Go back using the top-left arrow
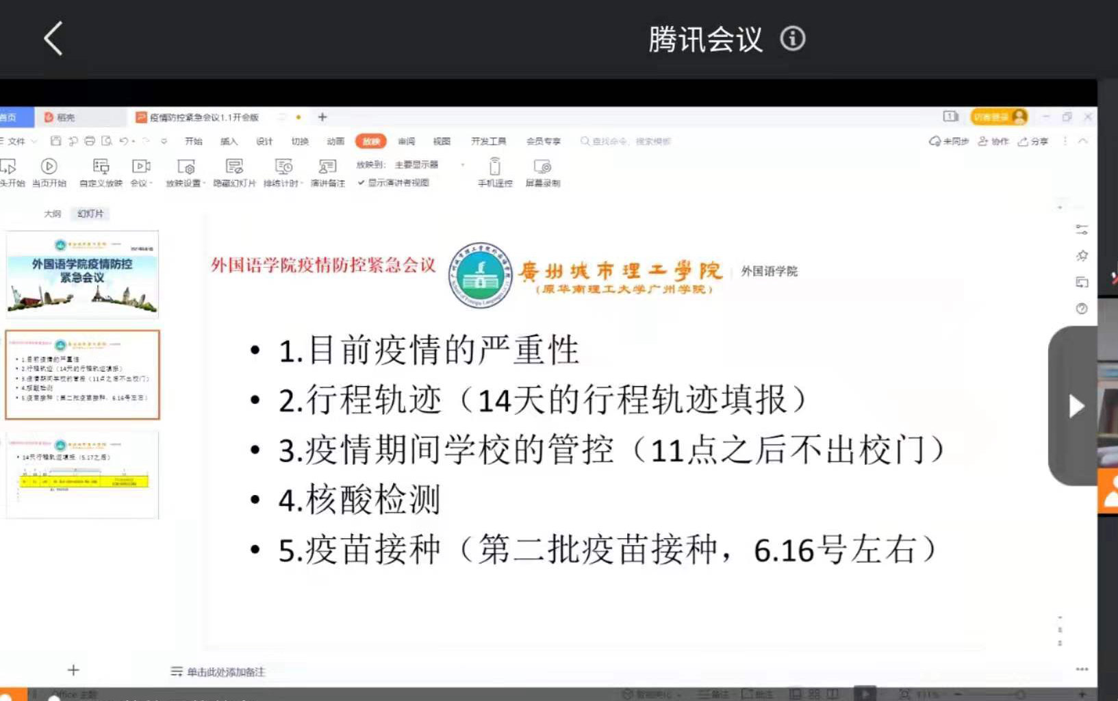The height and width of the screenshot is (701, 1118). click(x=53, y=38)
